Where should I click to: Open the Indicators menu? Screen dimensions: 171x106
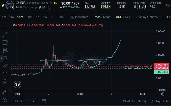(x=79, y=17)
